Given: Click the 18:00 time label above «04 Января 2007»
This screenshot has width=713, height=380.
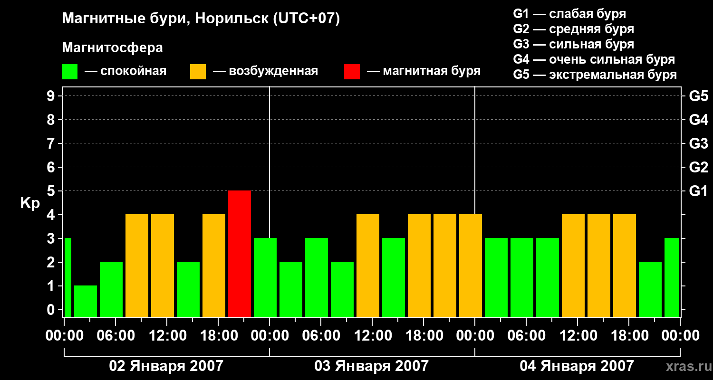Looking at the screenshot, I should pos(629,336).
